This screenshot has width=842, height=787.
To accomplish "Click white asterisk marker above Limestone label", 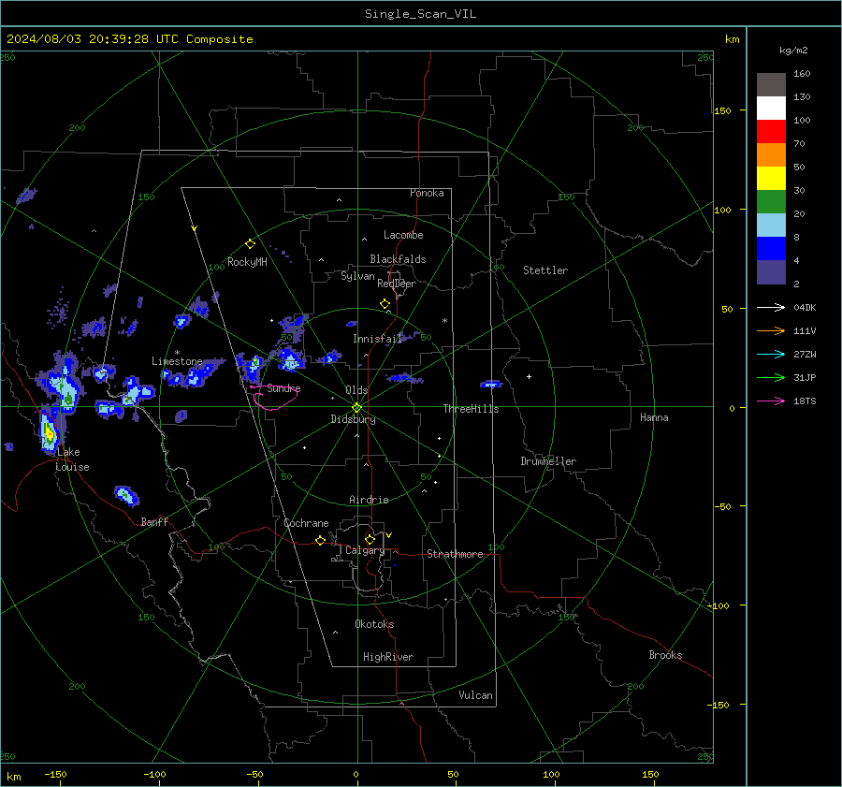I will click(x=177, y=353).
